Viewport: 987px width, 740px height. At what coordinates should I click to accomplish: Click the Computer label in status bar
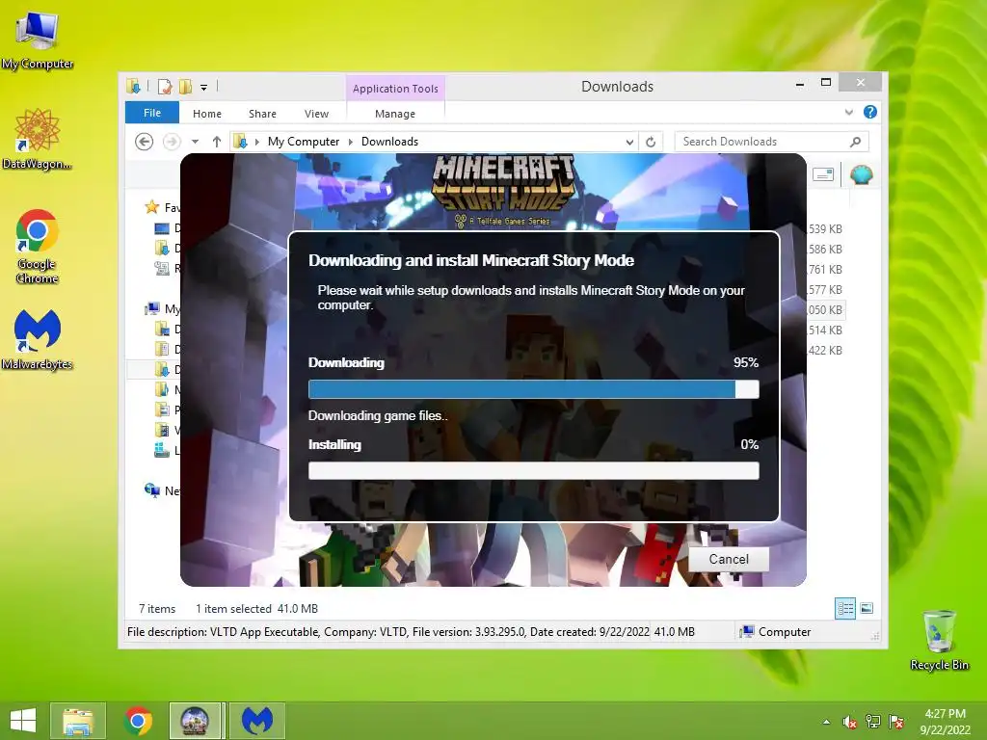[x=785, y=632]
